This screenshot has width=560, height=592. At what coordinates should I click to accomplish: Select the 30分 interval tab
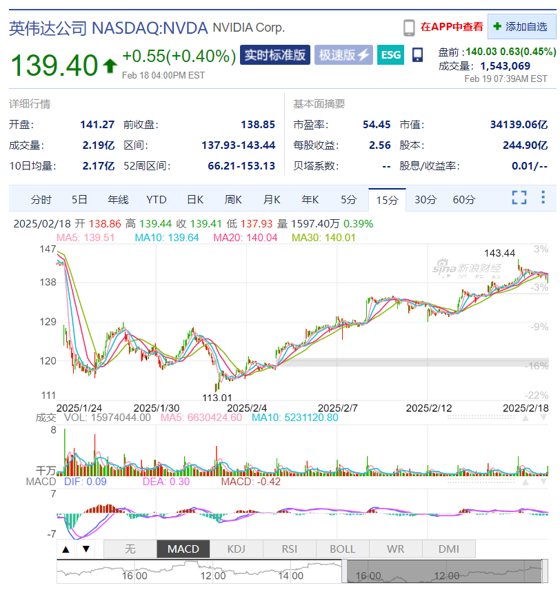[x=426, y=199]
